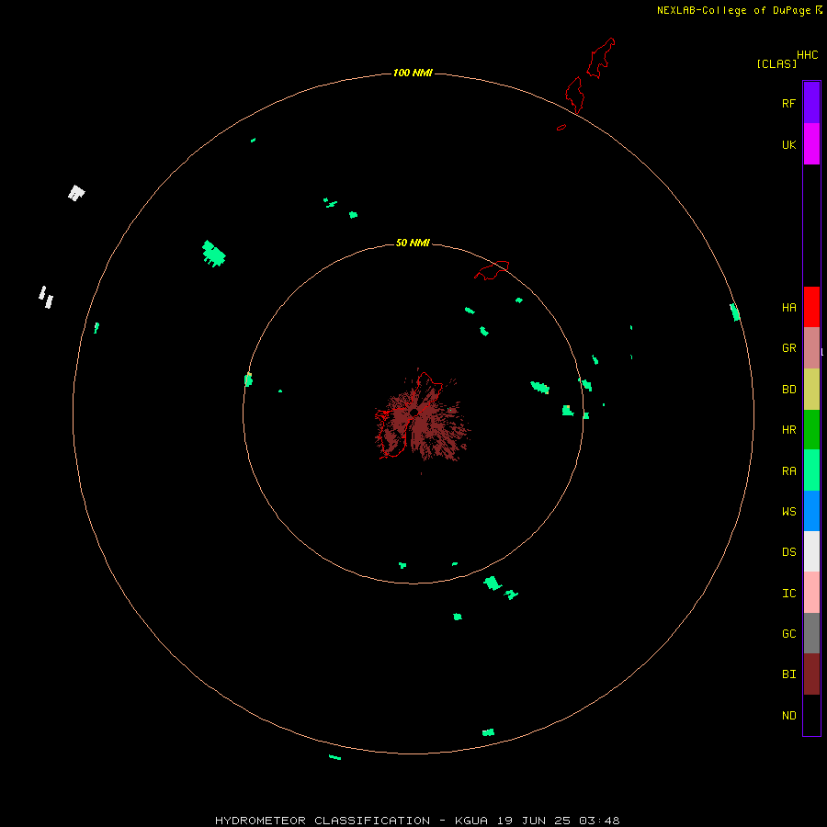Click the HR legend label

[x=788, y=430]
